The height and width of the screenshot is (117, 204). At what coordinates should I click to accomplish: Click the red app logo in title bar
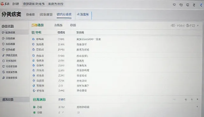2,4
